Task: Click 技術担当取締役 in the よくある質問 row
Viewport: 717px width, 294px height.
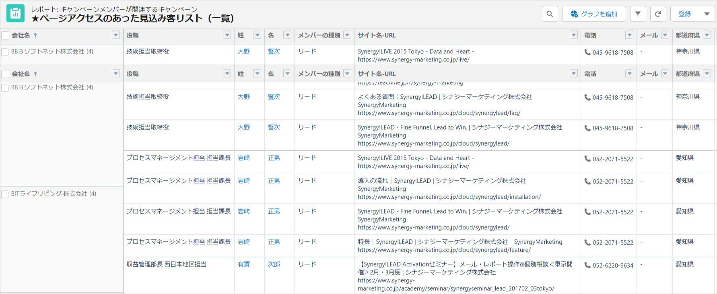Action: click(x=148, y=97)
